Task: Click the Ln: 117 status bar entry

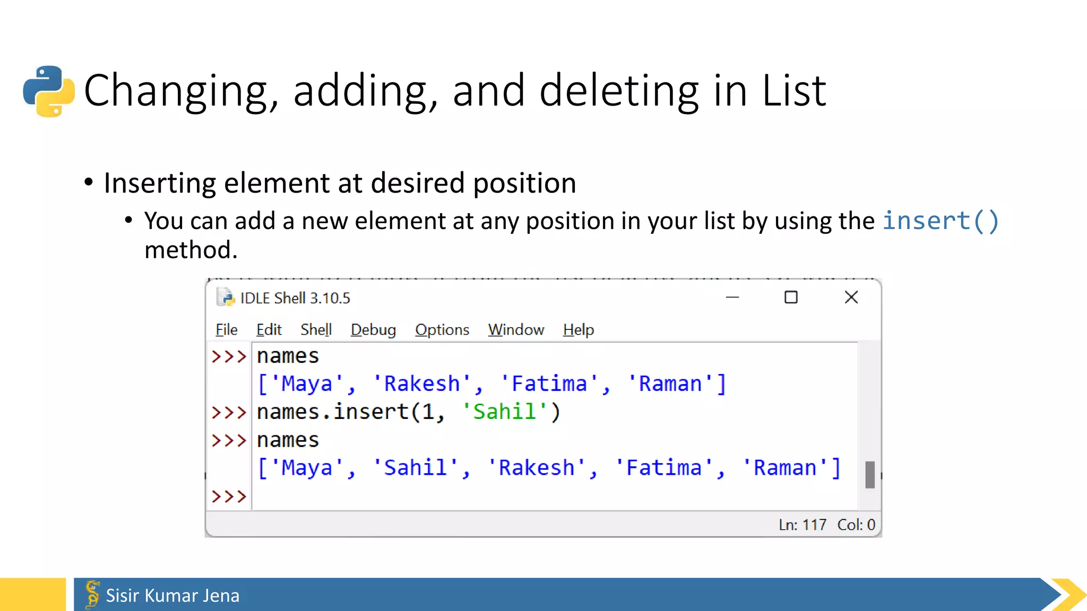Action: point(802,525)
